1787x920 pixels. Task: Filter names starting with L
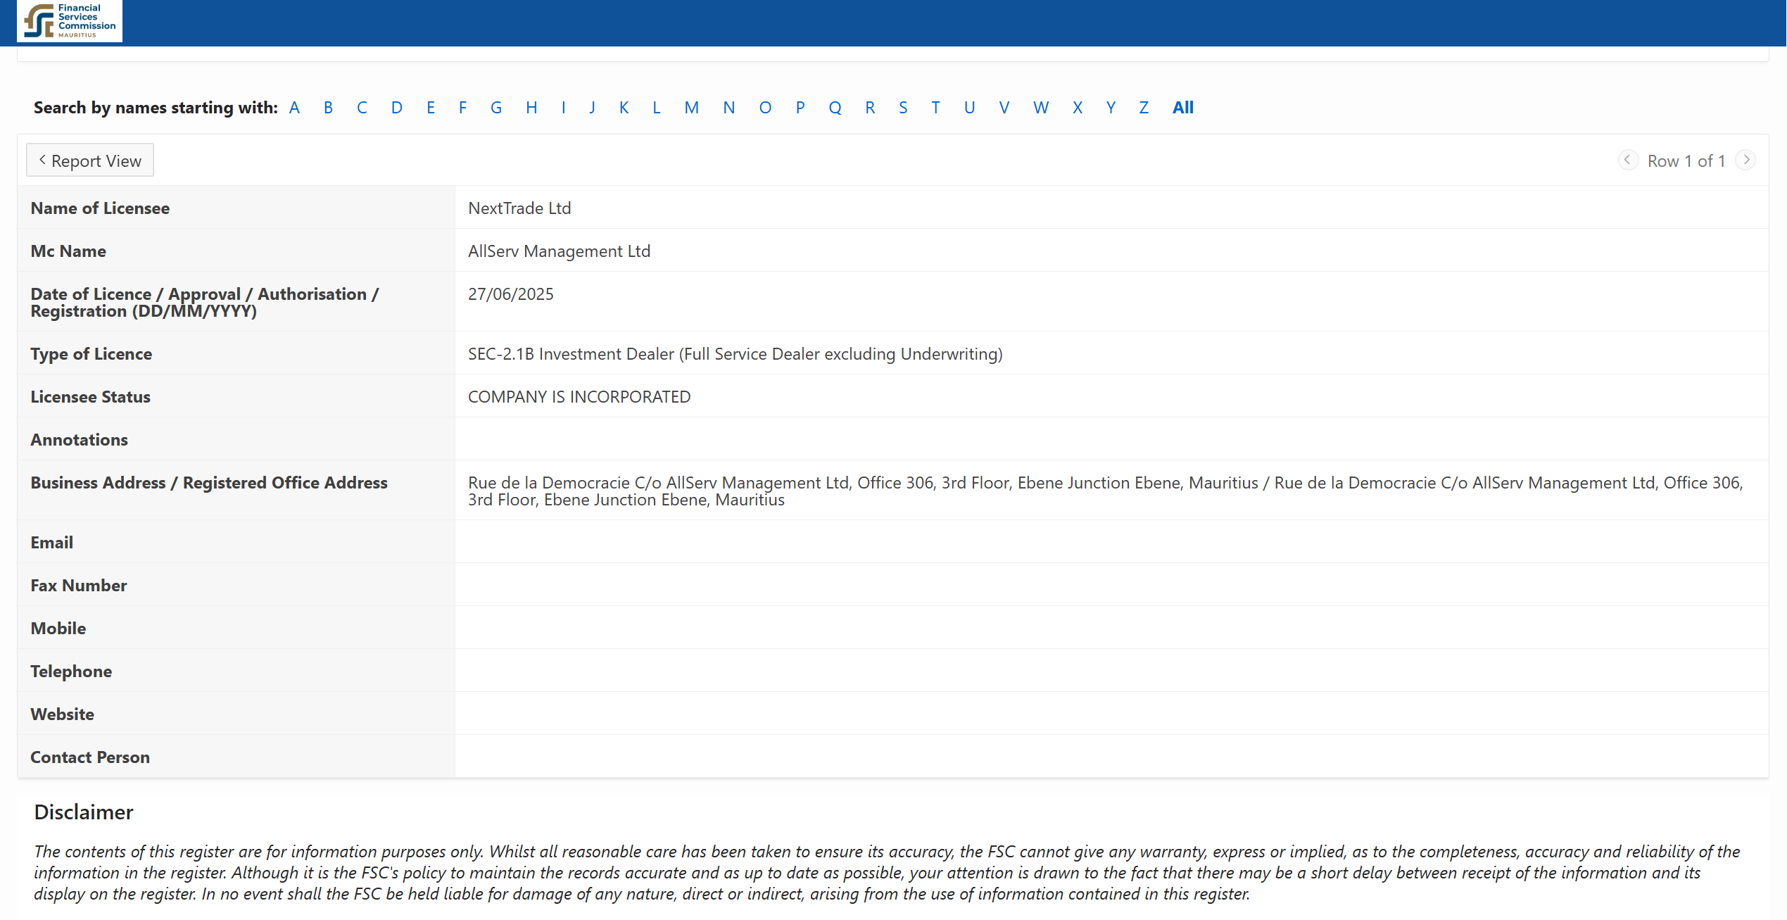click(x=657, y=108)
